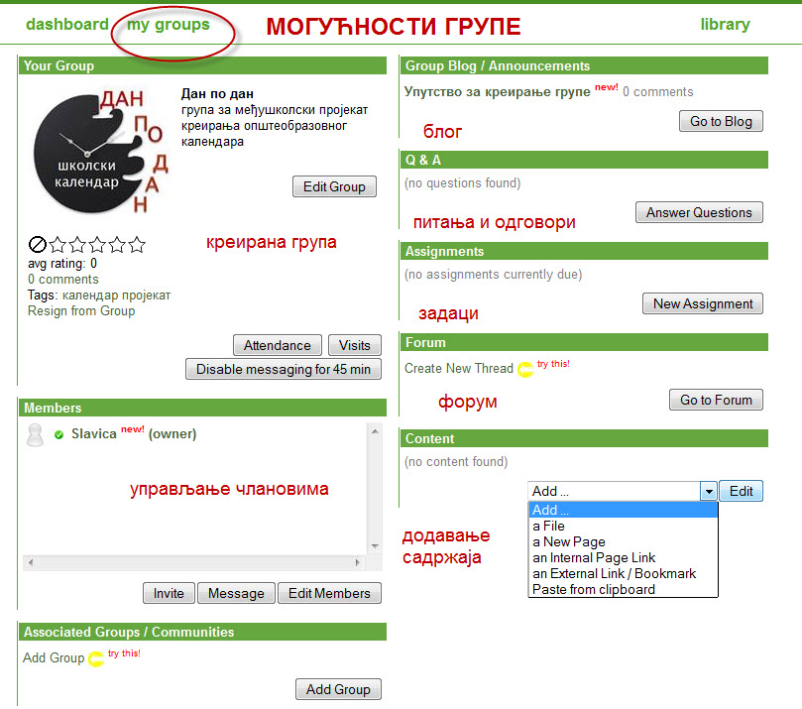Choose 'an External Link / Bookmark' option
The image size is (802, 709).
tap(614, 573)
